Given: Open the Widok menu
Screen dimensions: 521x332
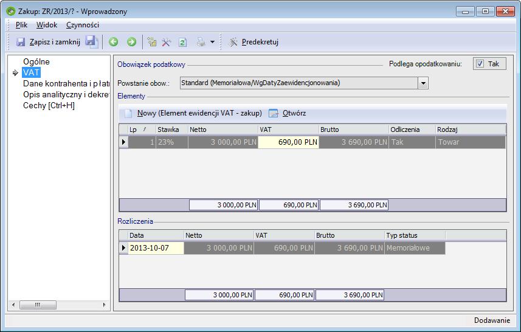Looking at the screenshot, I should pyautogui.click(x=47, y=25).
